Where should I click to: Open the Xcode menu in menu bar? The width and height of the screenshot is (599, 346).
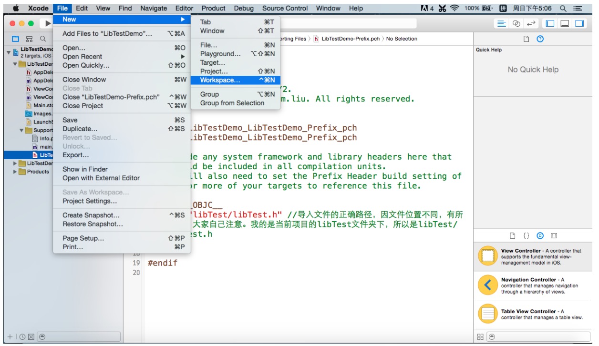point(38,8)
